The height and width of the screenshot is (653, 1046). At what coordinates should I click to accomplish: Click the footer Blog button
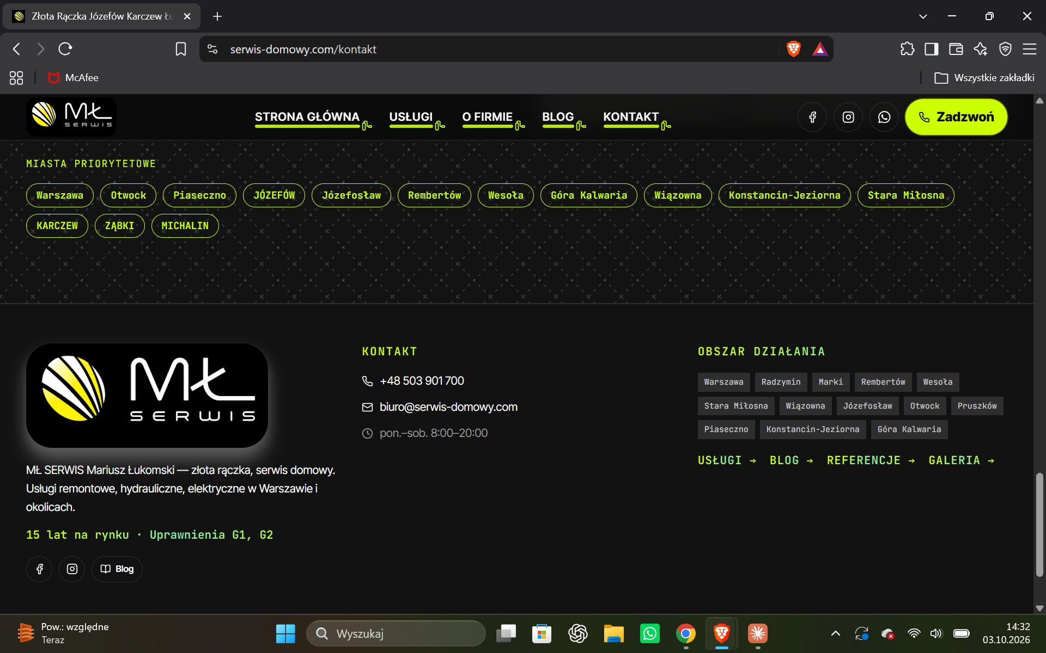pos(117,569)
